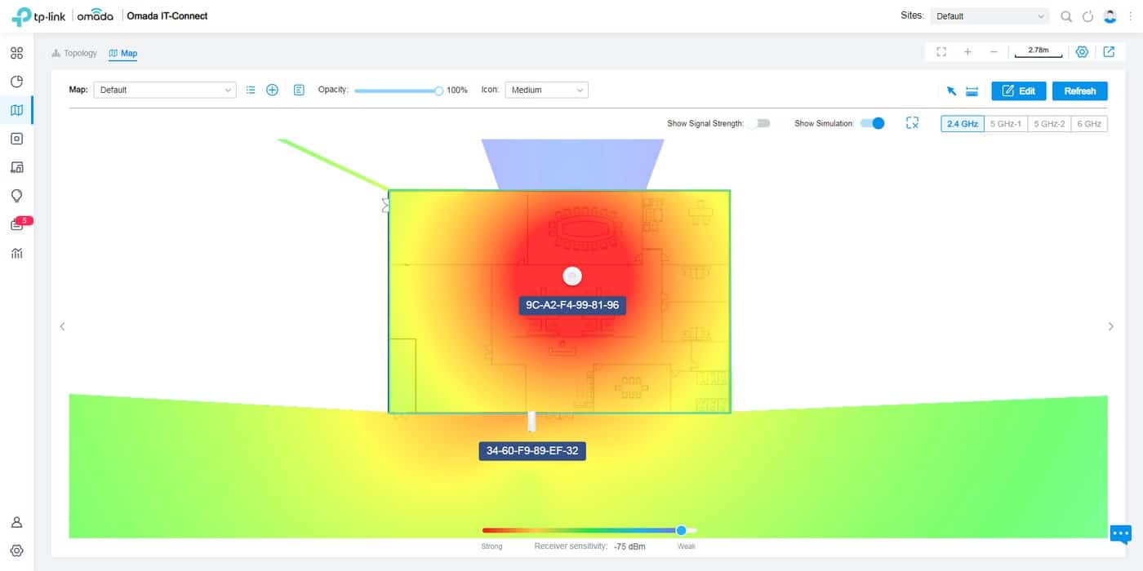Screen dimensions: 1143x571
Task: Disable Show Simulation
Action: pyautogui.click(x=873, y=122)
